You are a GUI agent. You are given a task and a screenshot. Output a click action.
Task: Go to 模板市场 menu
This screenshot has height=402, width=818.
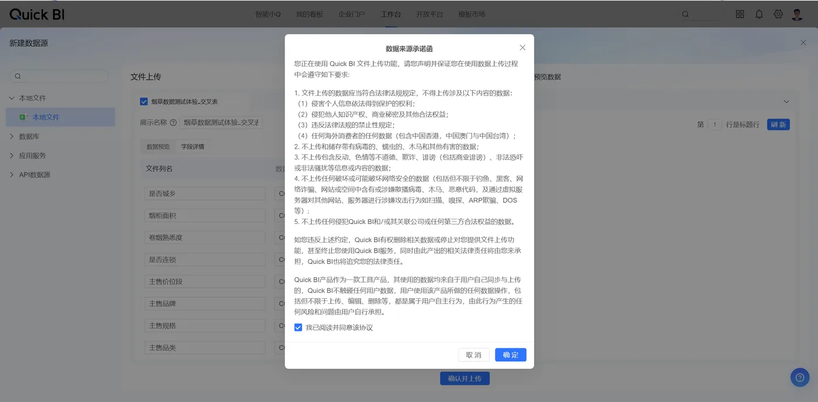(x=472, y=14)
